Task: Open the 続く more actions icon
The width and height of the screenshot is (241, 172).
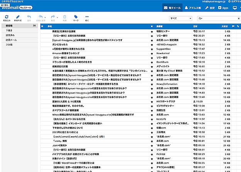Action: (x=87, y=17)
